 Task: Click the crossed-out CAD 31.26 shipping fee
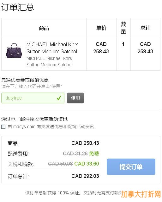click(75, 153)
